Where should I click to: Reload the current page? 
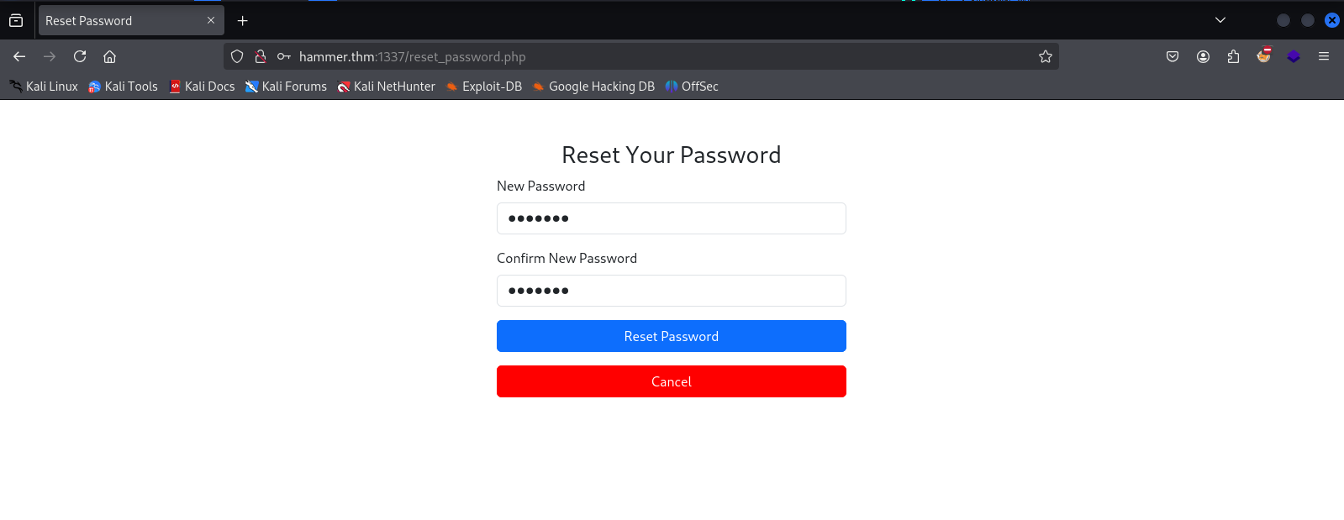80,56
